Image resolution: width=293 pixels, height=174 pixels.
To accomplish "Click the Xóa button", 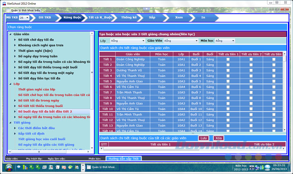I will [x=218, y=138].
